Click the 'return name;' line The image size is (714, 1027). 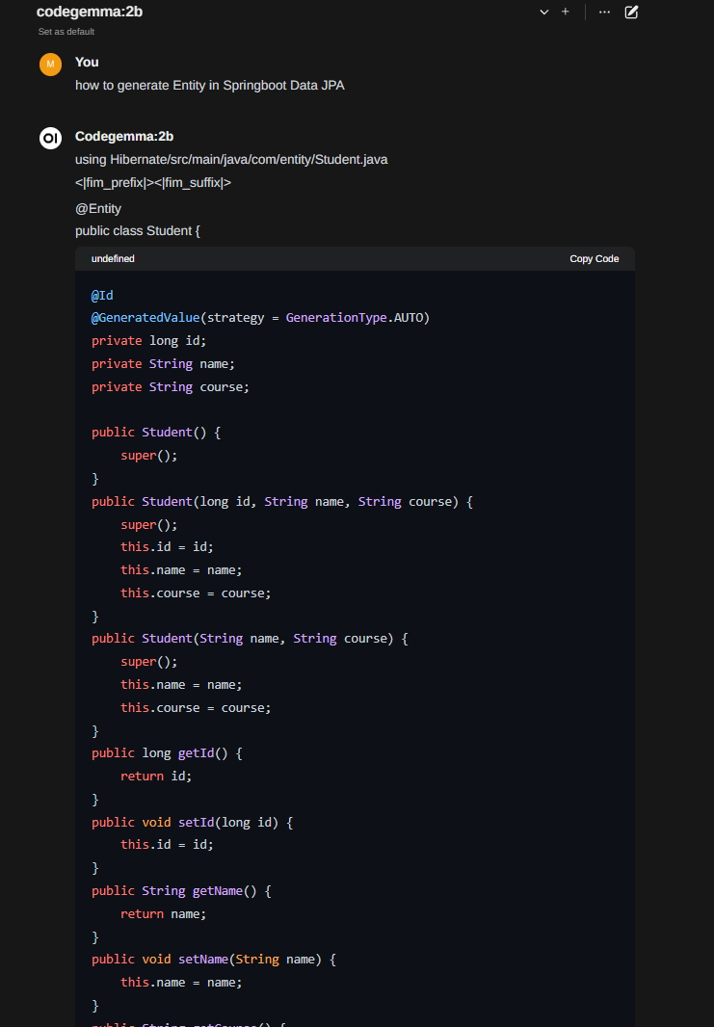(163, 913)
